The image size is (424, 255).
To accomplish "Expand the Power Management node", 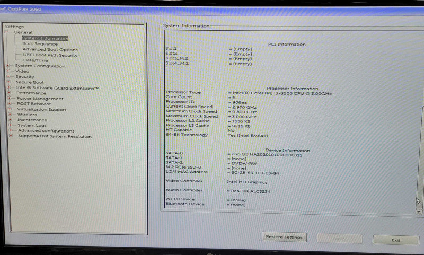I will click(x=9, y=98).
